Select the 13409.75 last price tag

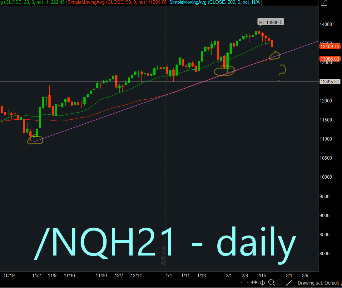330,47
